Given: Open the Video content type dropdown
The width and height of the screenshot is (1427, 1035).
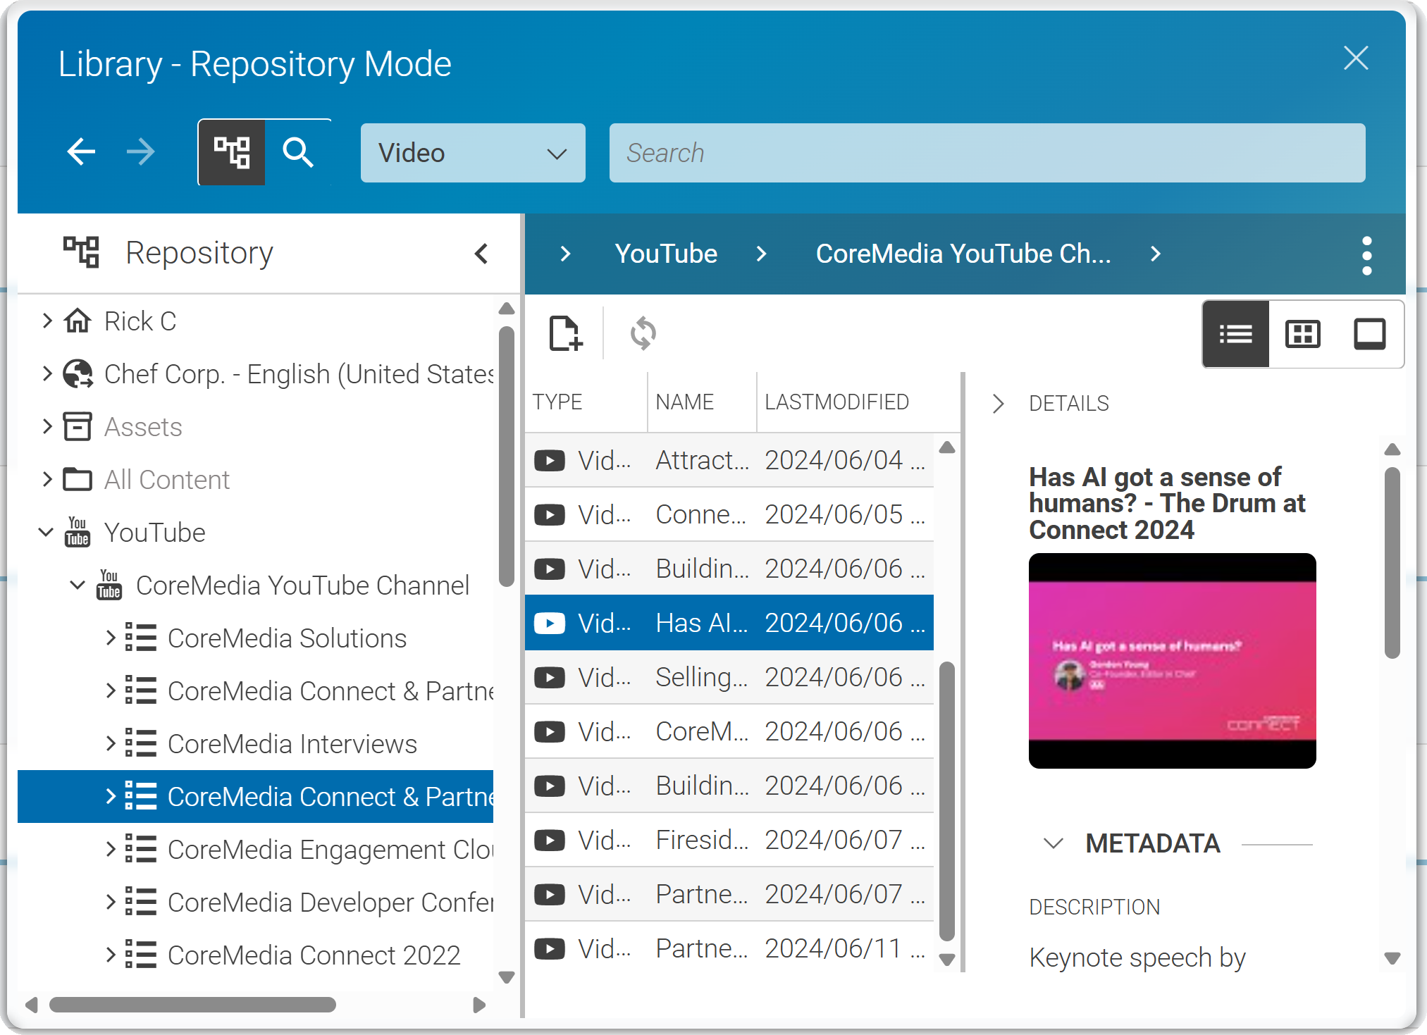Looking at the screenshot, I should [x=473, y=153].
